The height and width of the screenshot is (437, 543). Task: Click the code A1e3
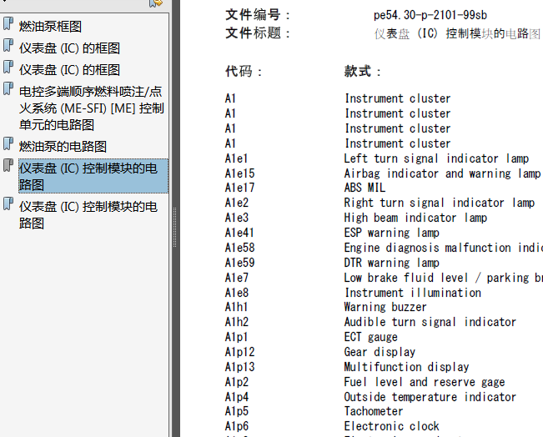coord(237,218)
